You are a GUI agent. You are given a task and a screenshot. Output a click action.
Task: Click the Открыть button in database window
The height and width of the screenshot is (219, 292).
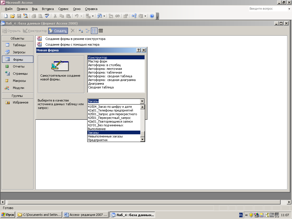pyautogui.click(x=11, y=31)
